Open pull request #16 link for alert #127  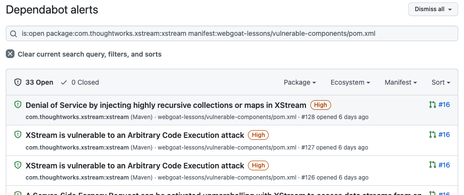444,135
